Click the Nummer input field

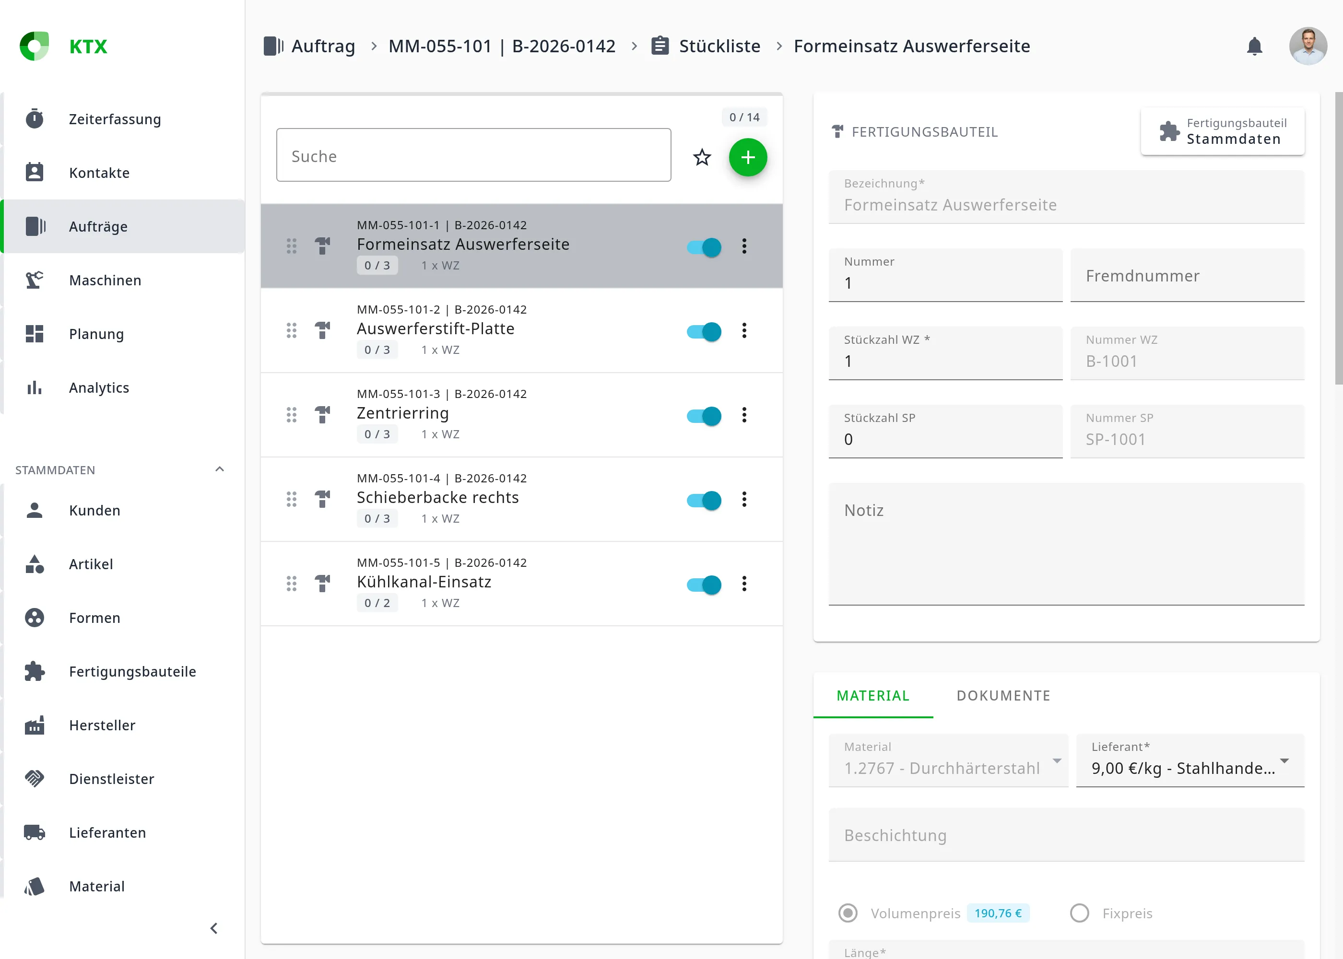(945, 275)
